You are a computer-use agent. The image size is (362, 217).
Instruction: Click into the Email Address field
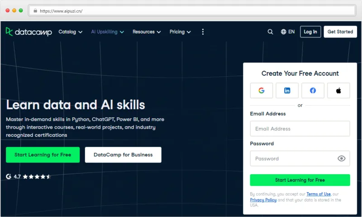(300, 129)
